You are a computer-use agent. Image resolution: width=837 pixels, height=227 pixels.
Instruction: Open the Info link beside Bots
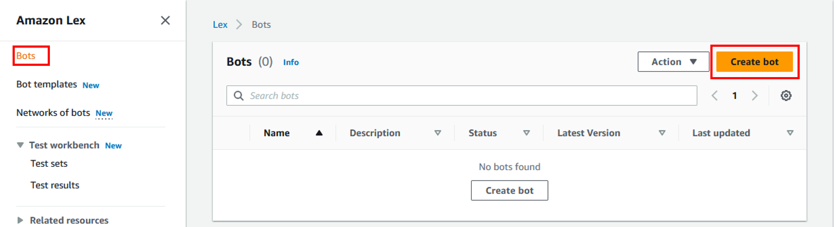[291, 62]
